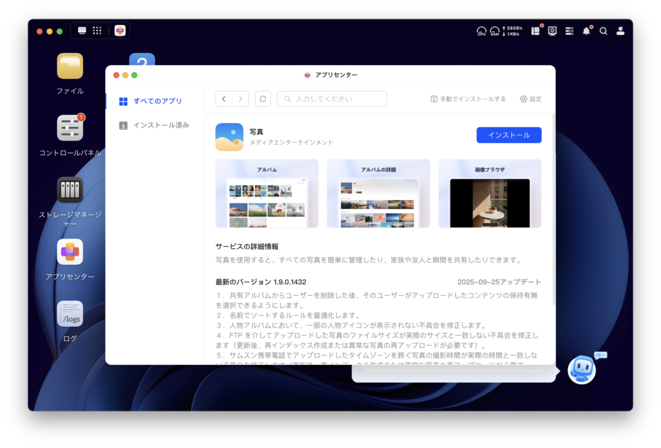
Task: Click the notification bell icon
Action: pos(586,30)
